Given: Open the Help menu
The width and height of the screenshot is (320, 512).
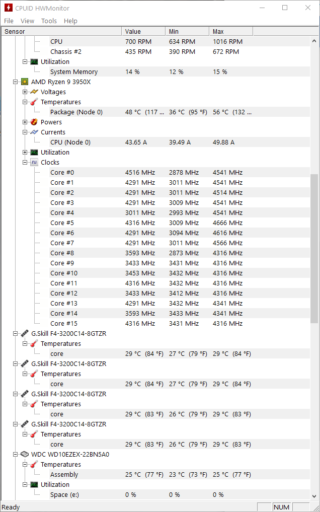Looking at the screenshot, I should pyautogui.click(x=70, y=21).
